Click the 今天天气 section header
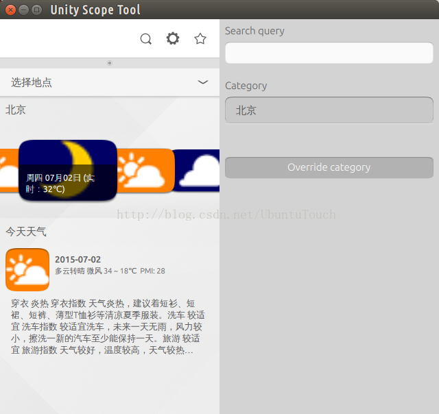The image size is (439, 414). coord(26,232)
